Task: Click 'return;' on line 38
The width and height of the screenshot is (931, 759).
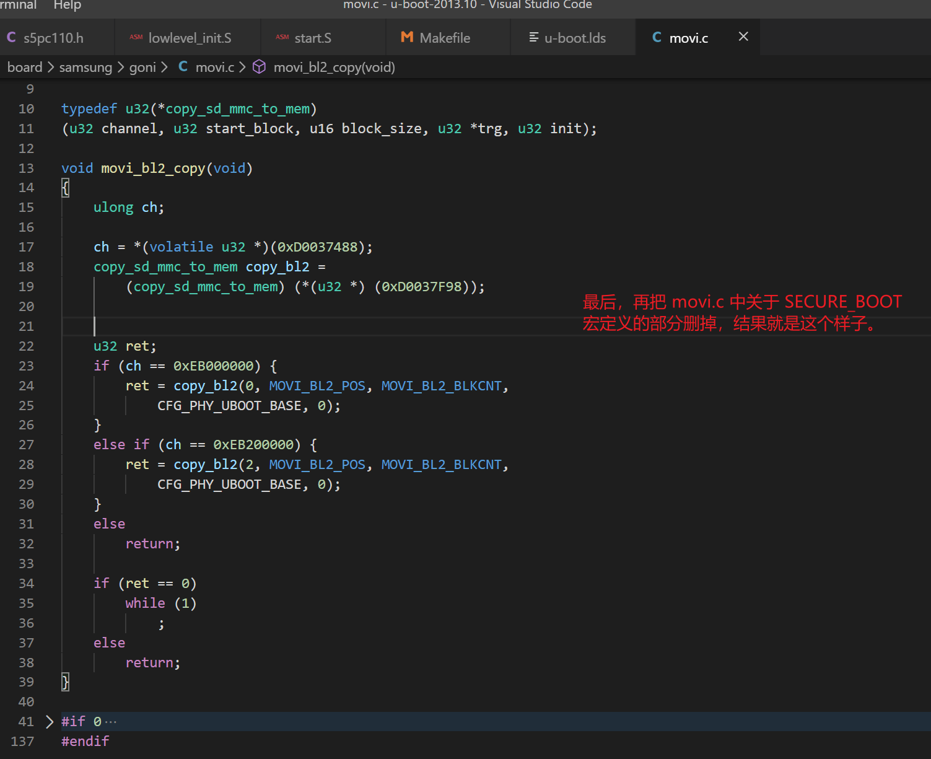Action: tap(153, 662)
